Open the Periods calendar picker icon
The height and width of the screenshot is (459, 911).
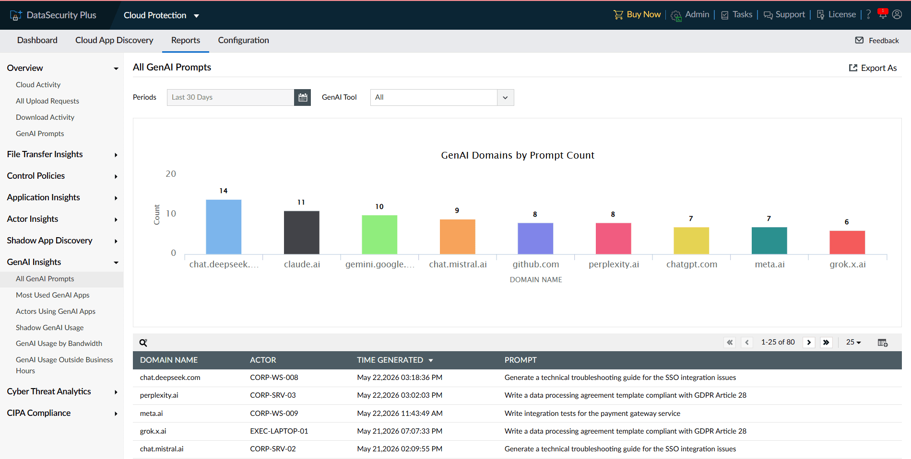[x=303, y=98]
